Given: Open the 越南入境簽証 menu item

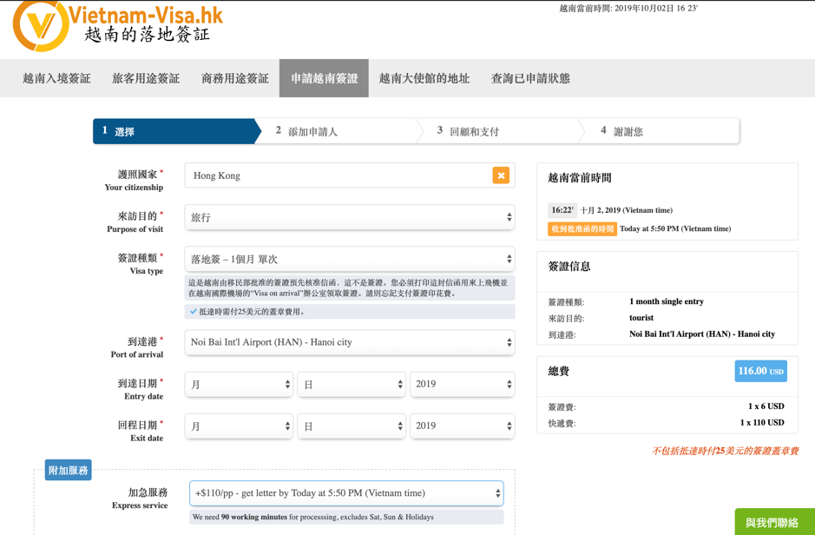Looking at the screenshot, I should point(56,78).
